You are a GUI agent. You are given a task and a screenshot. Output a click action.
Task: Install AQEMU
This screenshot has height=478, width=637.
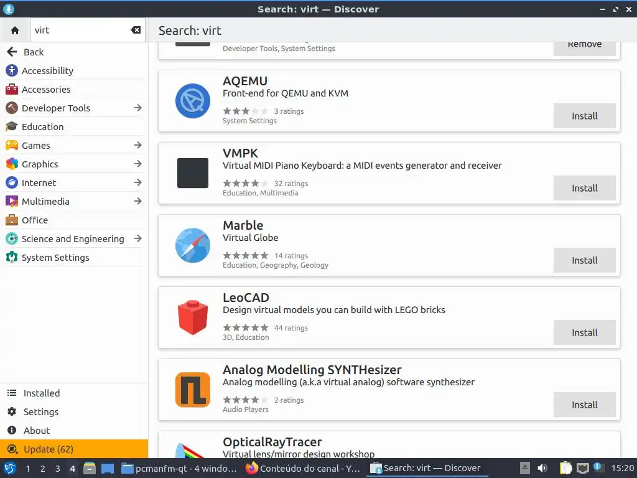pos(584,116)
